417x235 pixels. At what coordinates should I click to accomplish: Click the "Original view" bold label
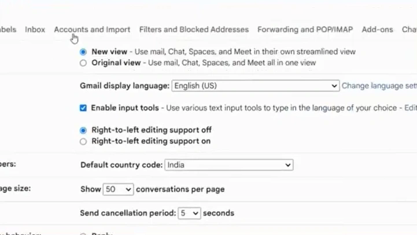[x=116, y=63]
